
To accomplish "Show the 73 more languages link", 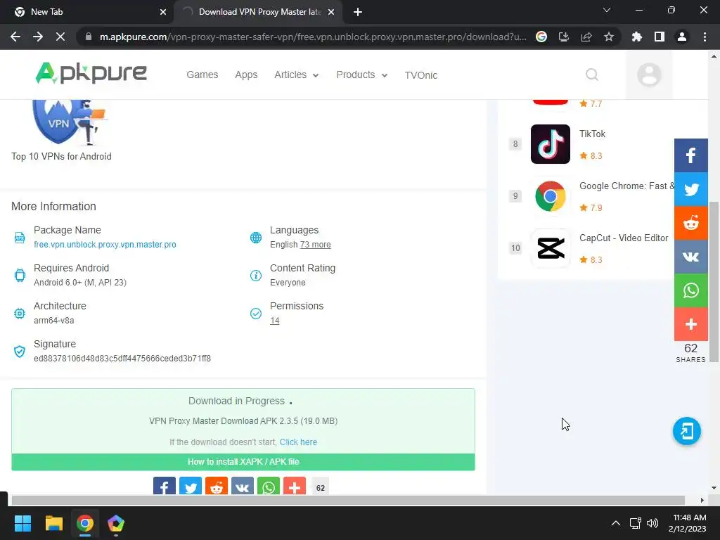I will point(315,244).
